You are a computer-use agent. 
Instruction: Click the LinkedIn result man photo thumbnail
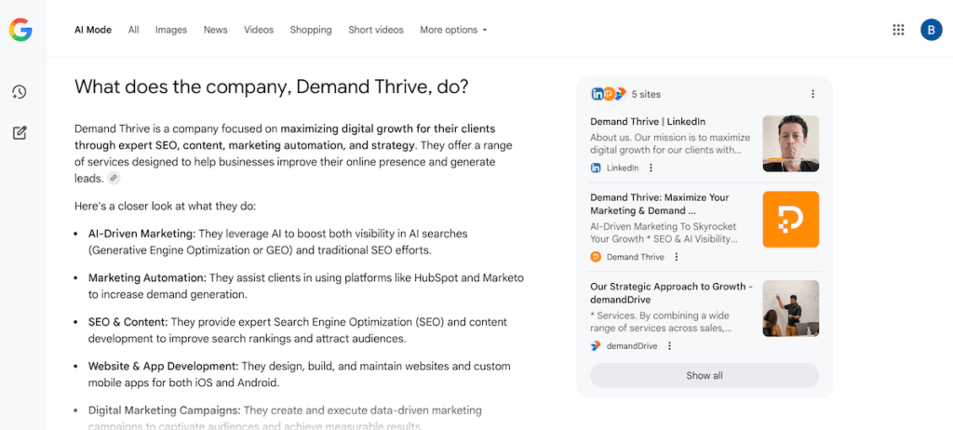[x=791, y=143]
